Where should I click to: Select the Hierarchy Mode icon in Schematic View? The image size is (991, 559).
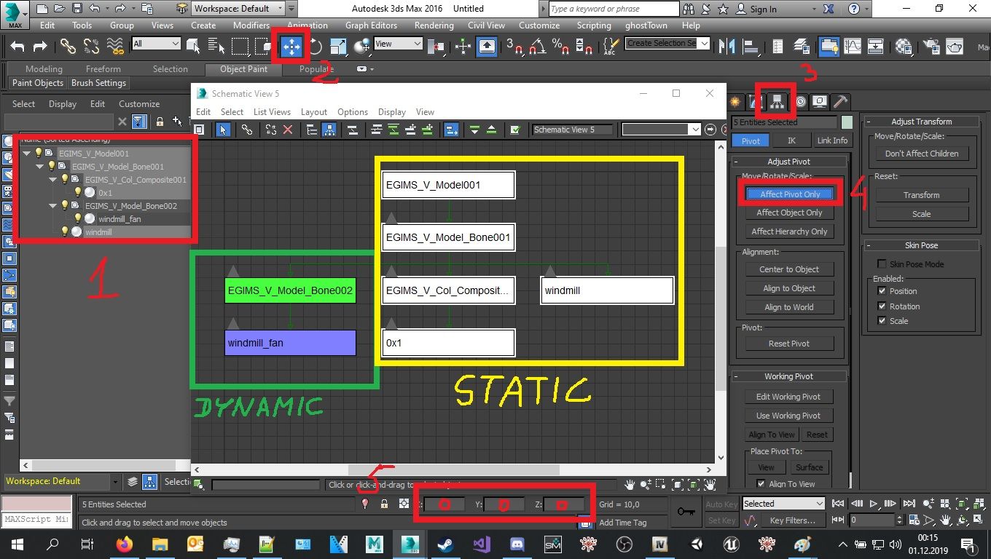click(329, 130)
